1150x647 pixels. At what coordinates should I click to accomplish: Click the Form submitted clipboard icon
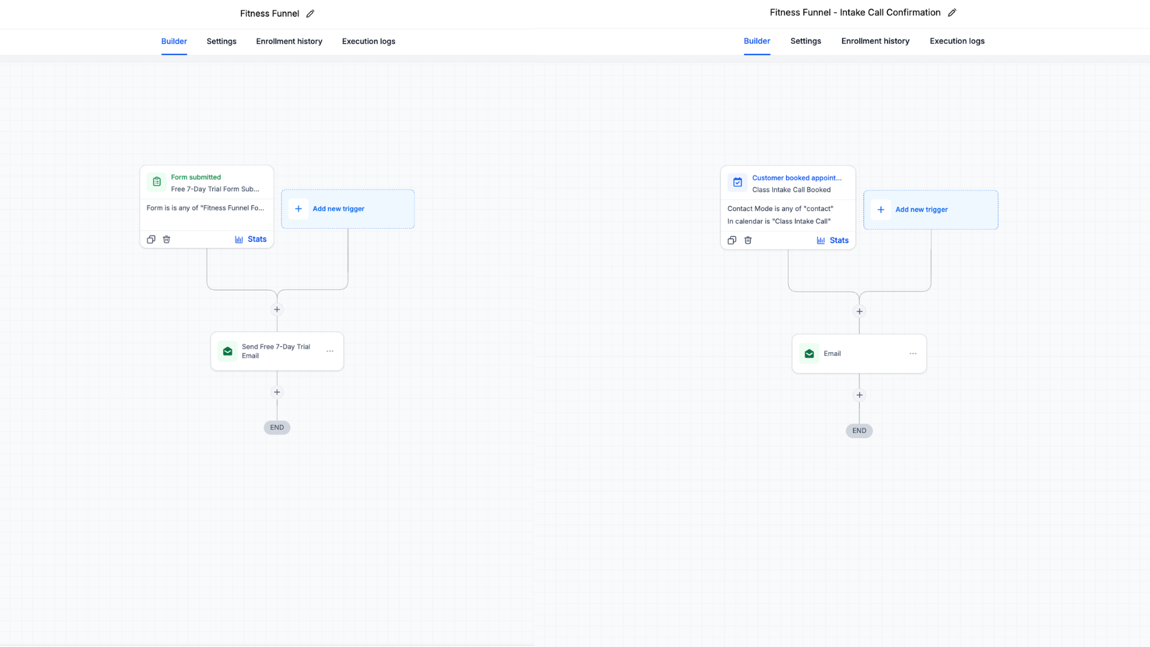tap(156, 182)
